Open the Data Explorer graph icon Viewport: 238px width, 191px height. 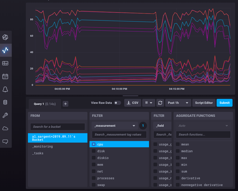click(6, 50)
